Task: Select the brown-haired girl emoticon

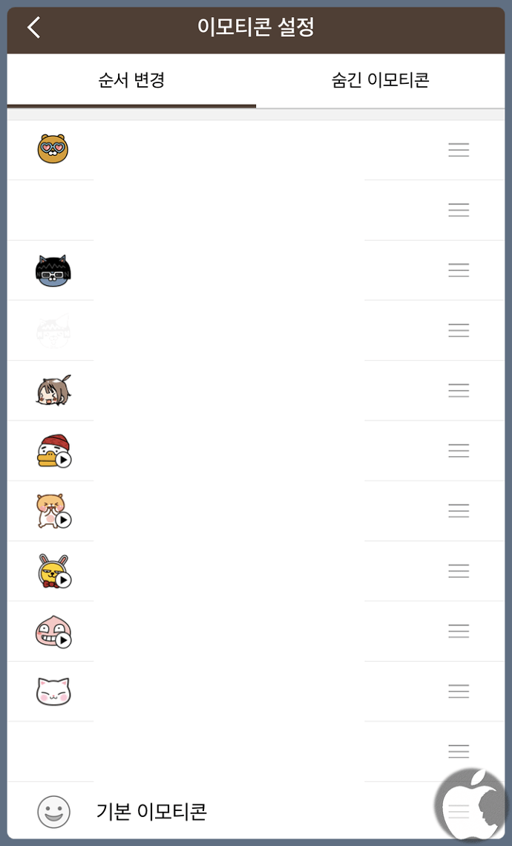Action: click(53, 390)
